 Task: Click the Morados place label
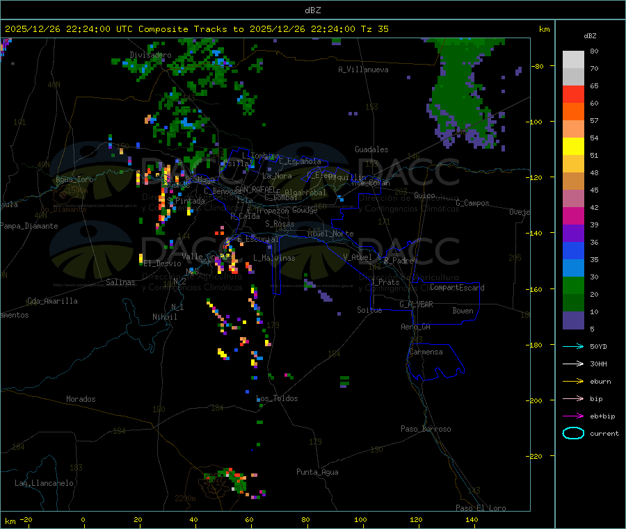pos(81,399)
